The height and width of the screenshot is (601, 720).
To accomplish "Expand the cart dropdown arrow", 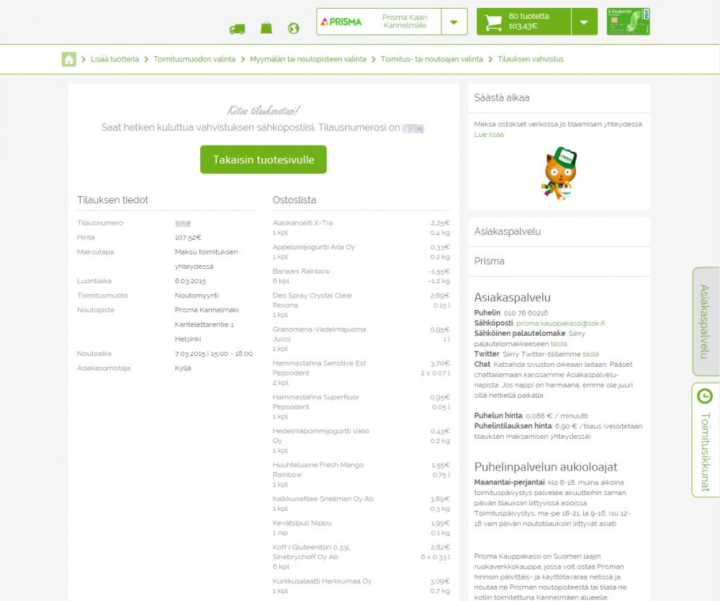I will coord(584,22).
